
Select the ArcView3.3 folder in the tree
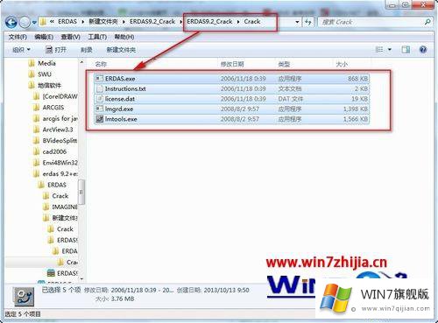tap(58, 130)
